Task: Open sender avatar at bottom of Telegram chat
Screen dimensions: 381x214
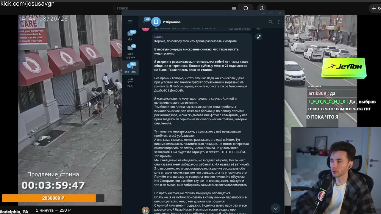Action: point(146,210)
